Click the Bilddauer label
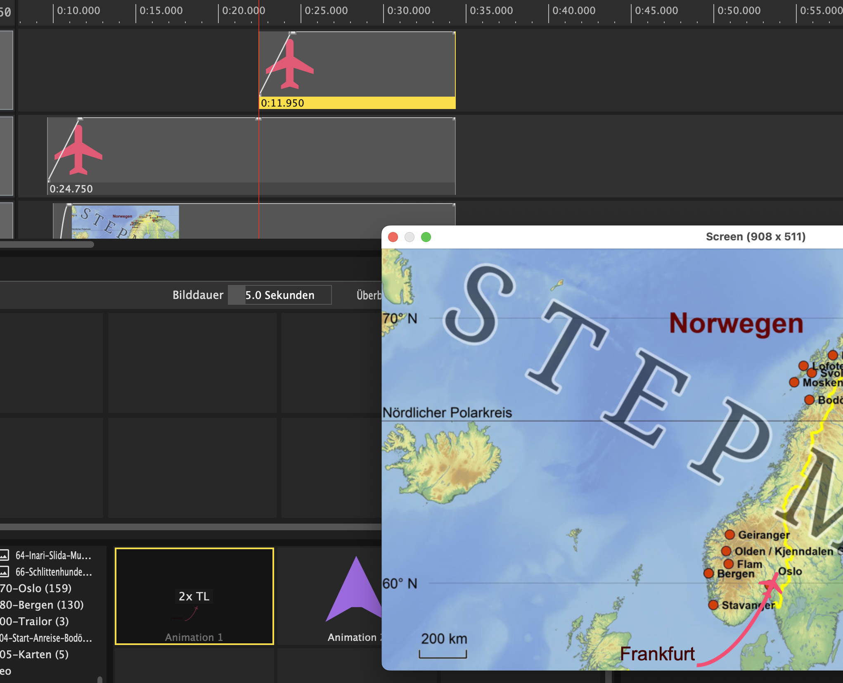Screen dimensions: 843x683 click(198, 295)
